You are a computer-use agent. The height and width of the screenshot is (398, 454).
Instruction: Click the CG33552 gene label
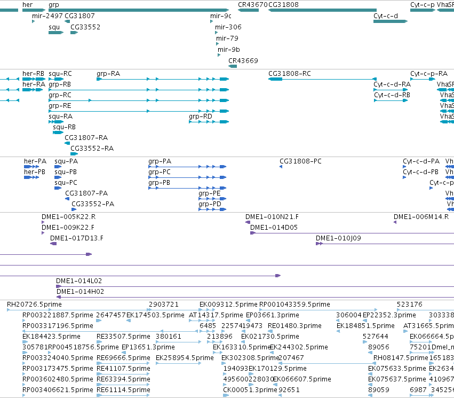point(85,27)
